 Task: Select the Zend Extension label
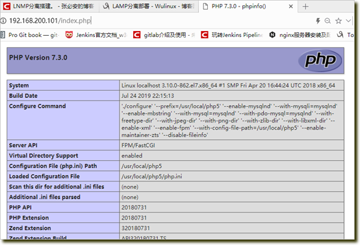click(x=30, y=228)
